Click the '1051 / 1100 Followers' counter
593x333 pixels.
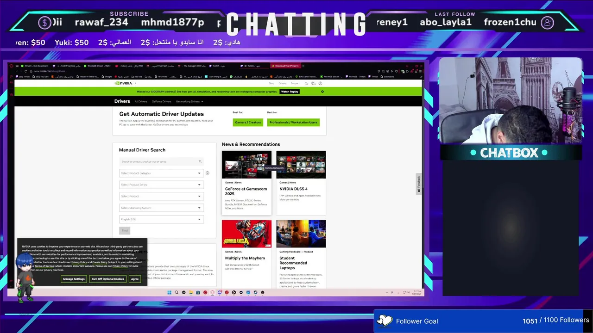(x=555, y=321)
